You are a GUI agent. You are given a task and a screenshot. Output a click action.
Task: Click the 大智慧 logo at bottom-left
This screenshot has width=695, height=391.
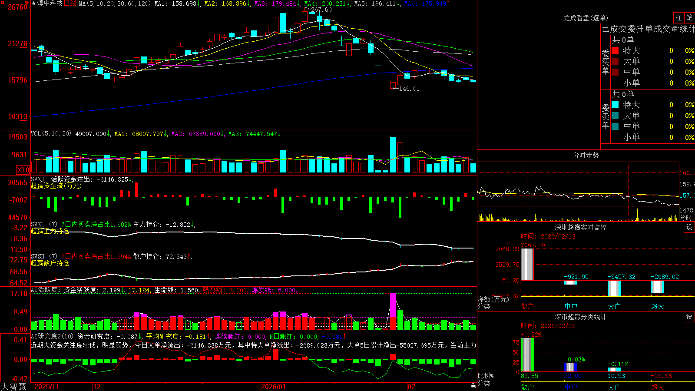point(13,387)
